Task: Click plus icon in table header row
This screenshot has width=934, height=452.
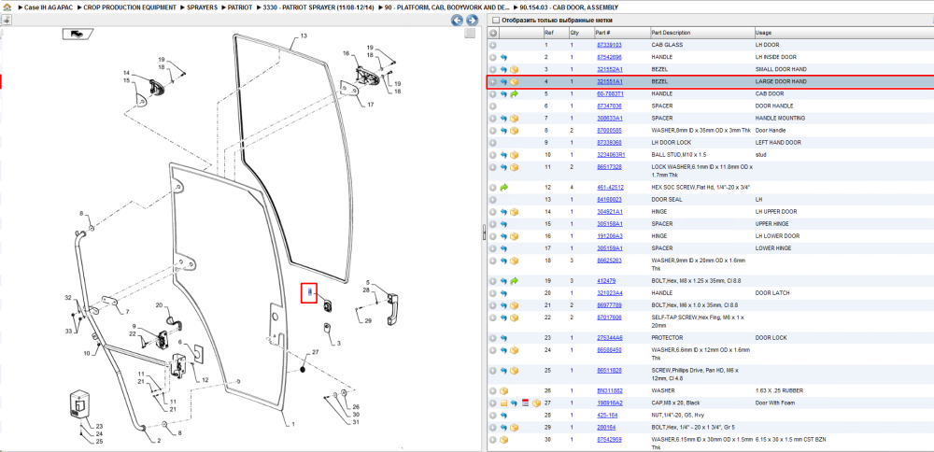Action: tap(492, 34)
